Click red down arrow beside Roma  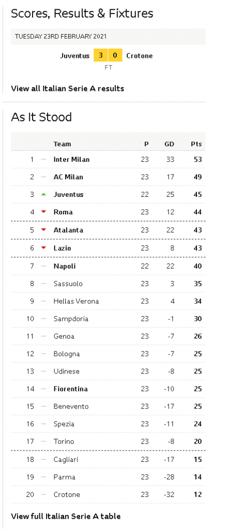43,212
